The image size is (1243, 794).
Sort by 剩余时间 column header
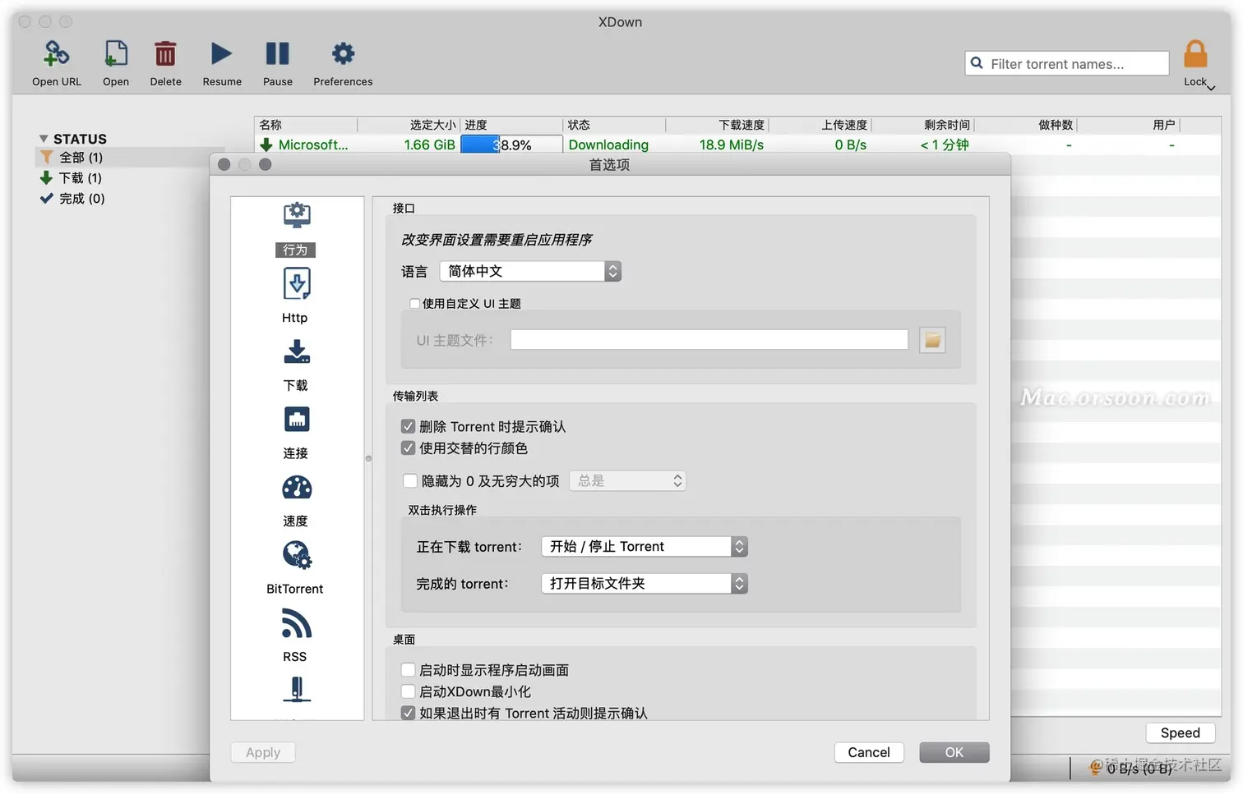coord(922,125)
